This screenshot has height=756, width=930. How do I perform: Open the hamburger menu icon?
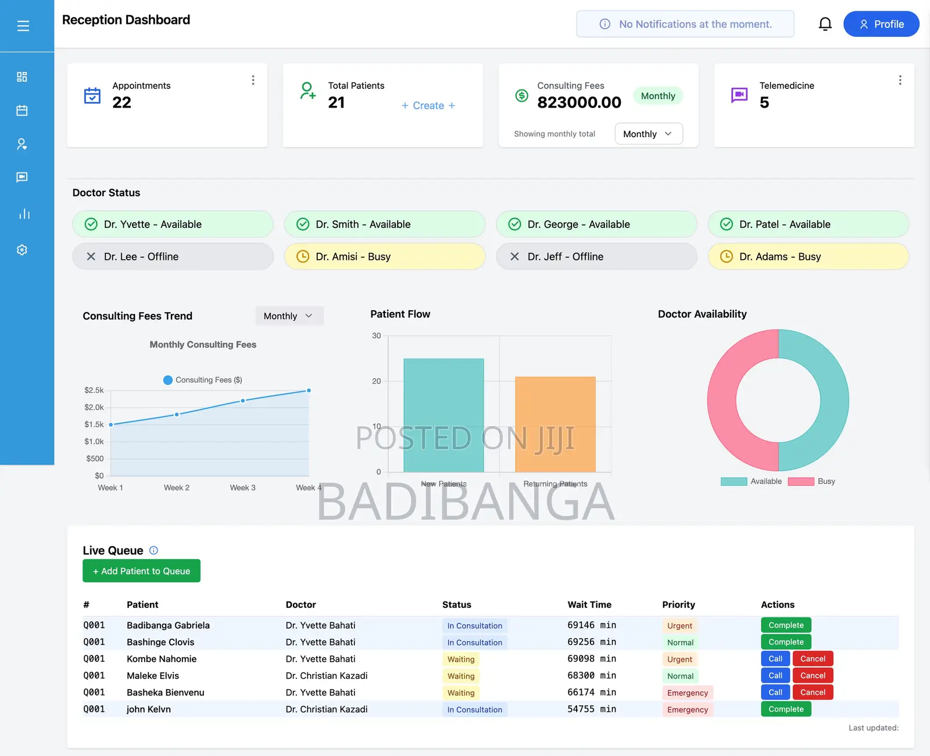[23, 26]
